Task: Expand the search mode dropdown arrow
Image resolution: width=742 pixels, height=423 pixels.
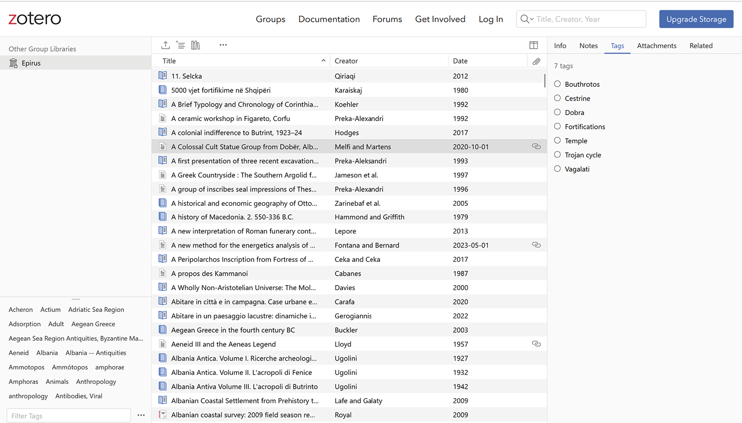Action: [532, 19]
